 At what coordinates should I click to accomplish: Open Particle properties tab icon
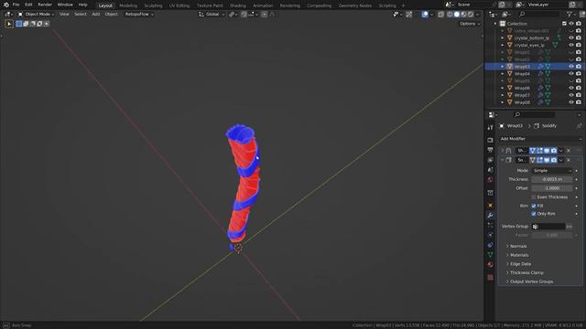click(491, 226)
